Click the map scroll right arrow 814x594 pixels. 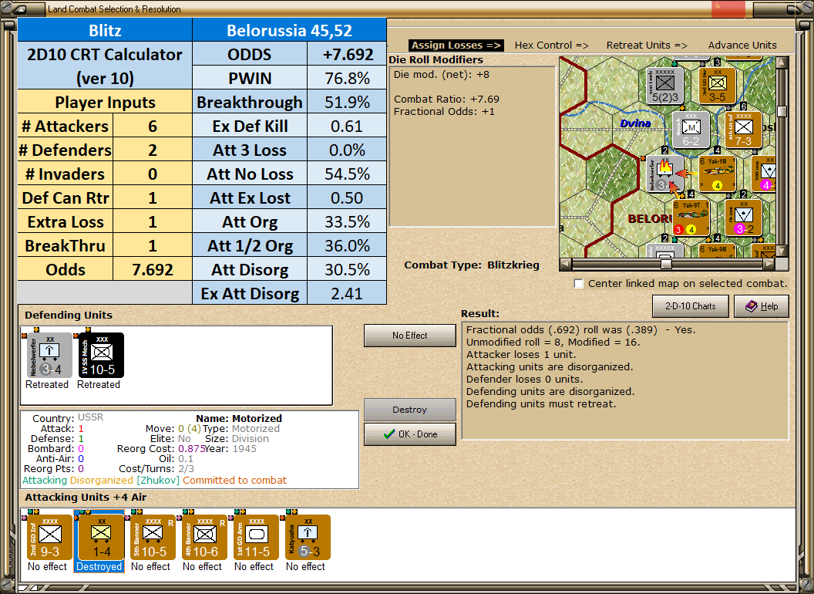point(769,264)
